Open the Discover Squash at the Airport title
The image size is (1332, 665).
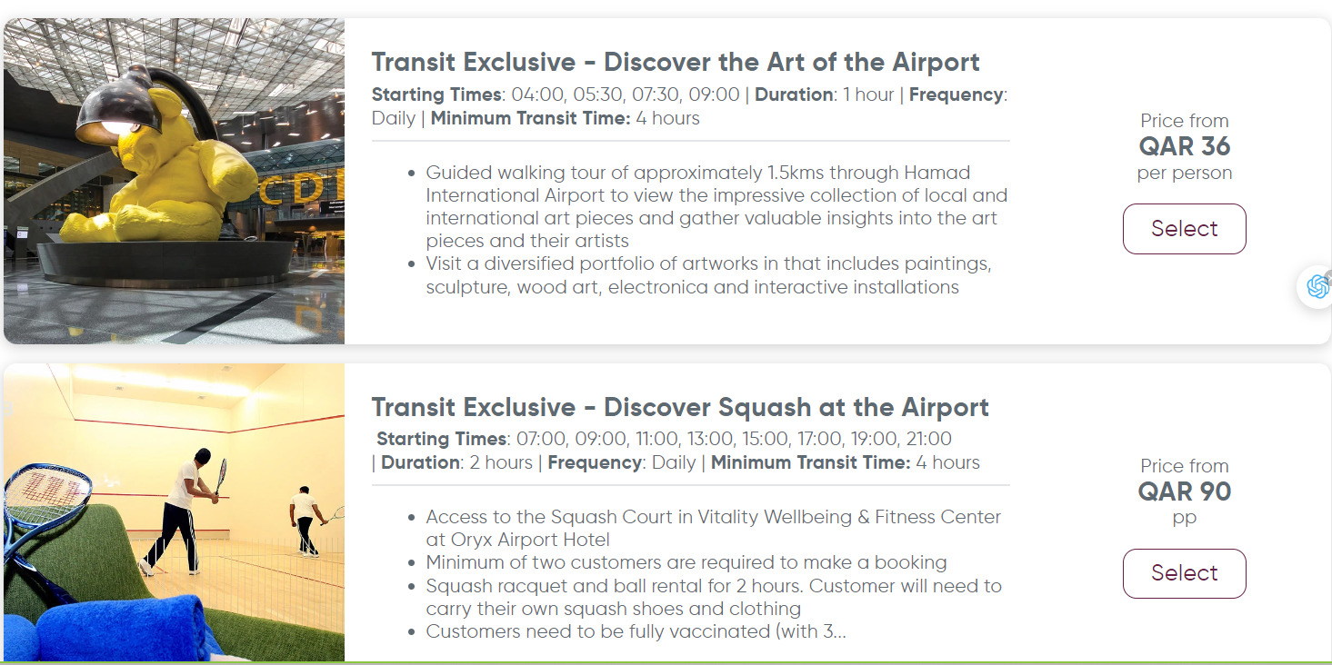pyautogui.click(x=680, y=407)
